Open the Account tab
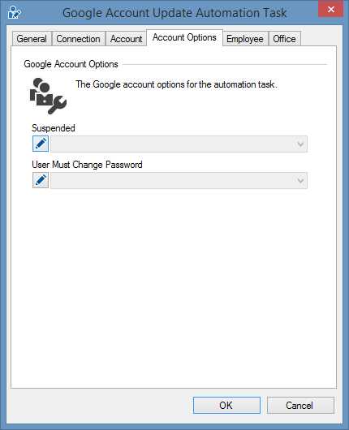The image size is (349, 430). (x=127, y=39)
